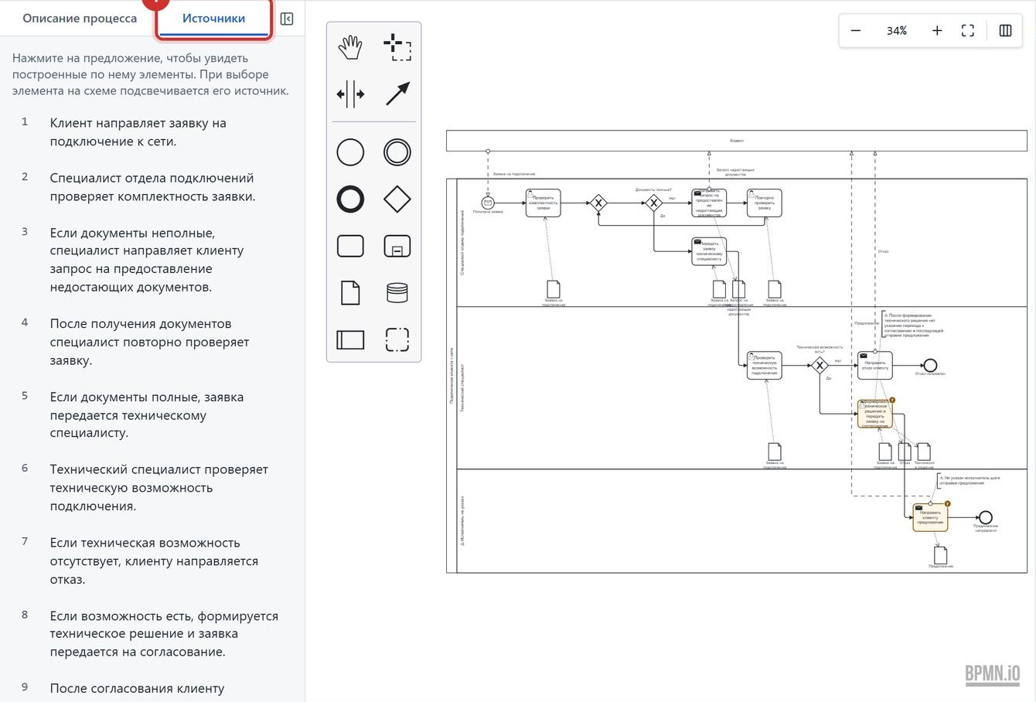Activate the lasso selection tool

[x=397, y=47]
